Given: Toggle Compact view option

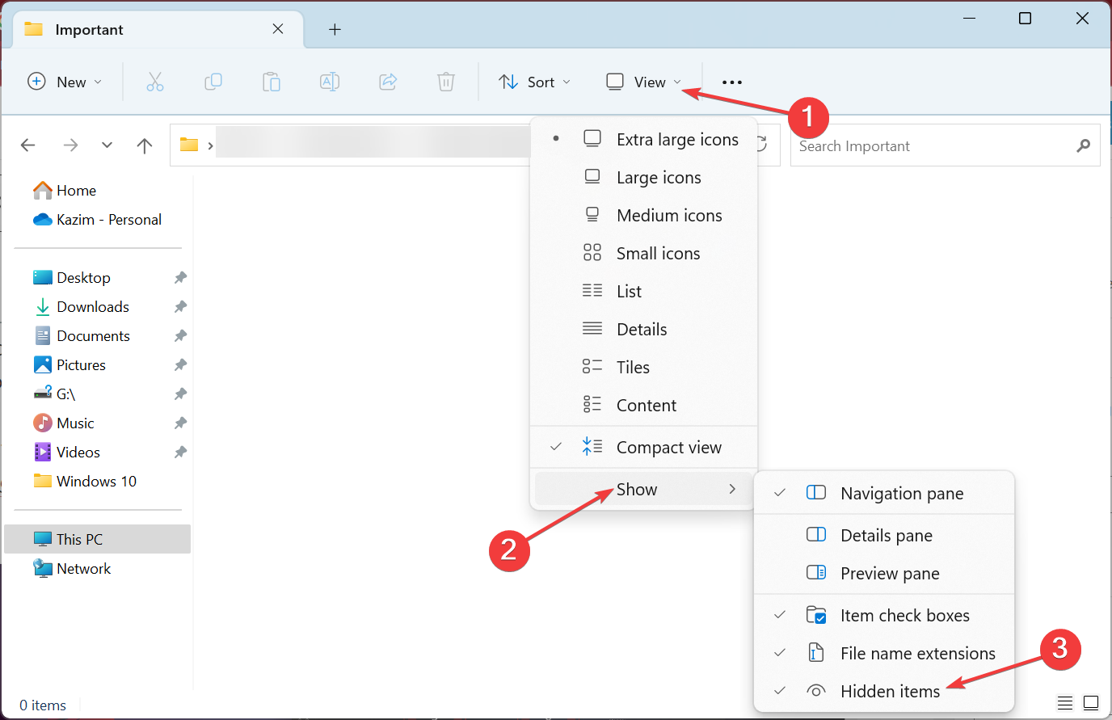Looking at the screenshot, I should (x=644, y=448).
